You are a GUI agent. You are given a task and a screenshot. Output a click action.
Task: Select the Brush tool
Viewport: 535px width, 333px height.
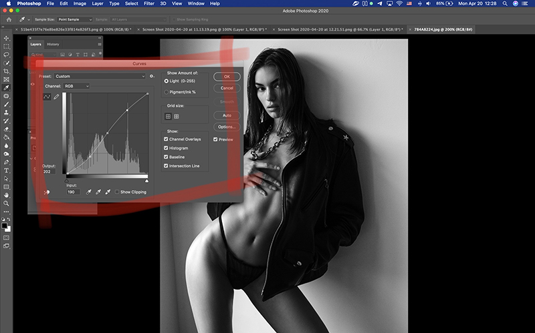(x=6, y=104)
